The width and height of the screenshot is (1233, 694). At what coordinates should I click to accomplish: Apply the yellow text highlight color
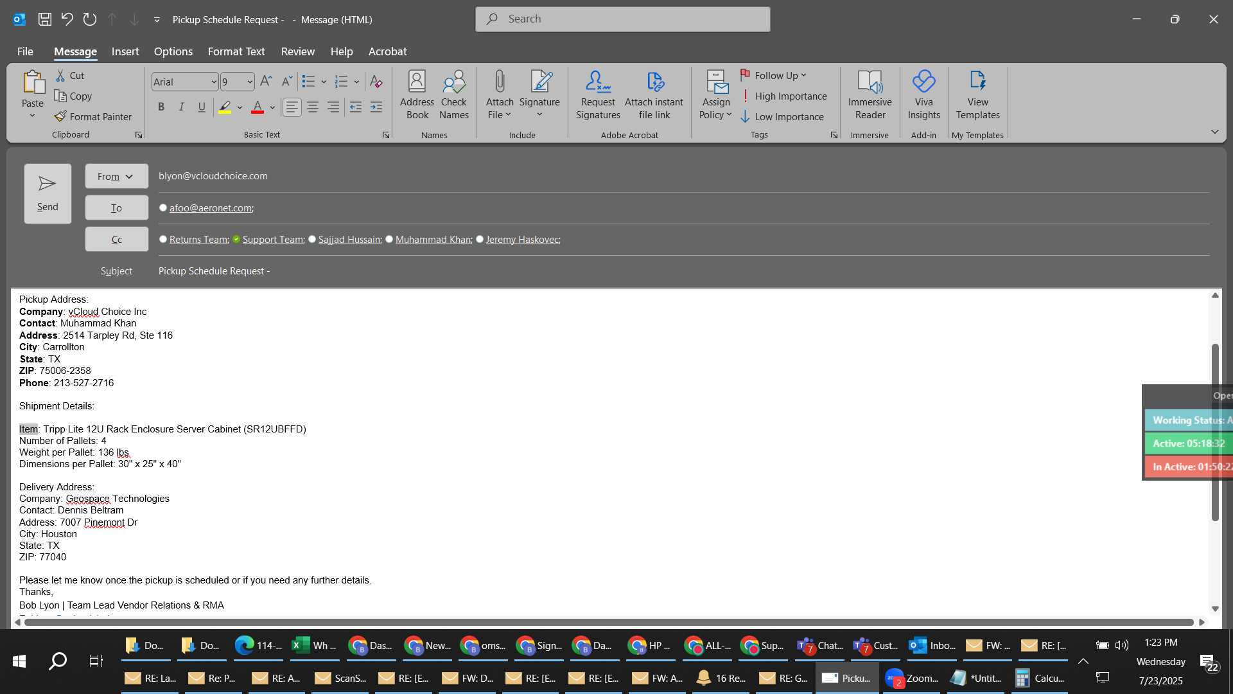click(225, 107)
